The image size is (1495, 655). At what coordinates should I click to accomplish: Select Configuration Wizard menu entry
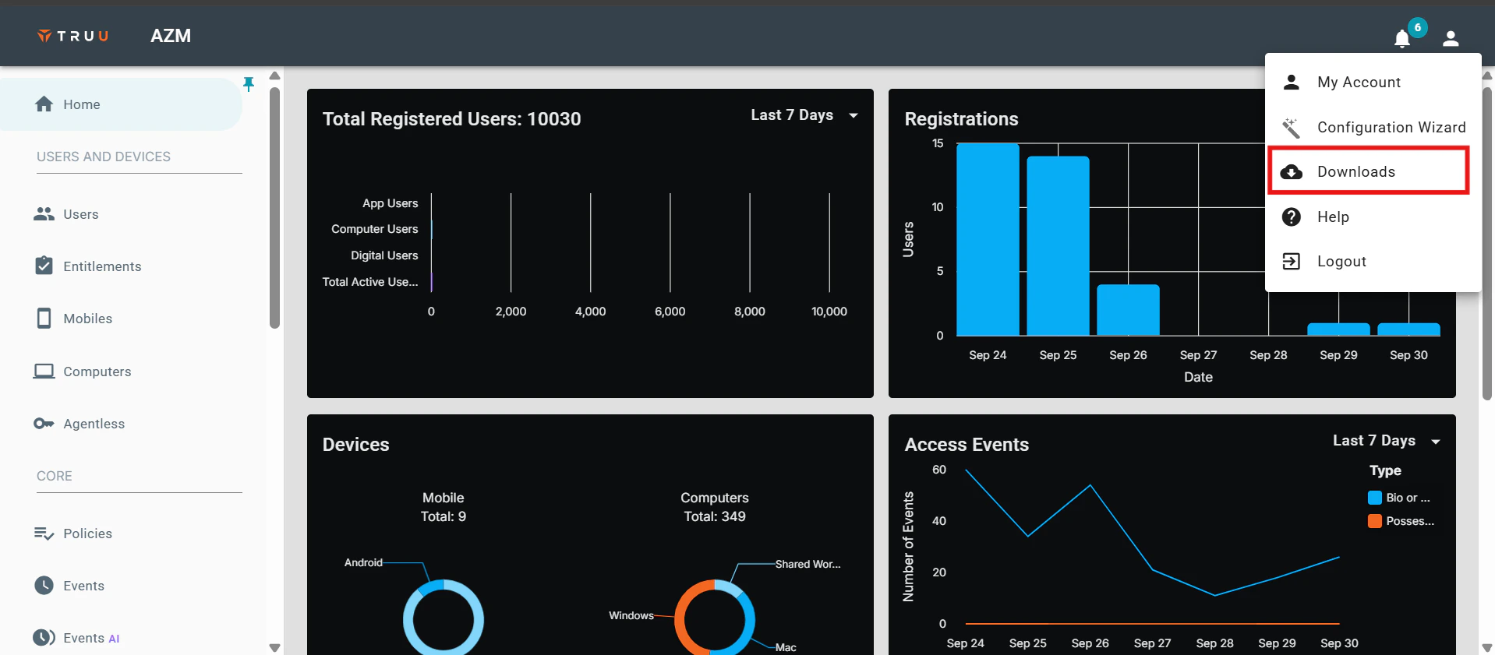(x=1373, y=127)
